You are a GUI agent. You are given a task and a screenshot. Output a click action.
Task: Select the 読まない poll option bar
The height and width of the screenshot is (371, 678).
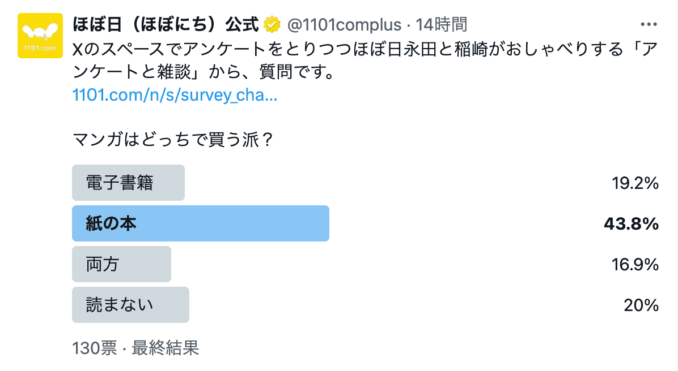click(x=130, y=305)
